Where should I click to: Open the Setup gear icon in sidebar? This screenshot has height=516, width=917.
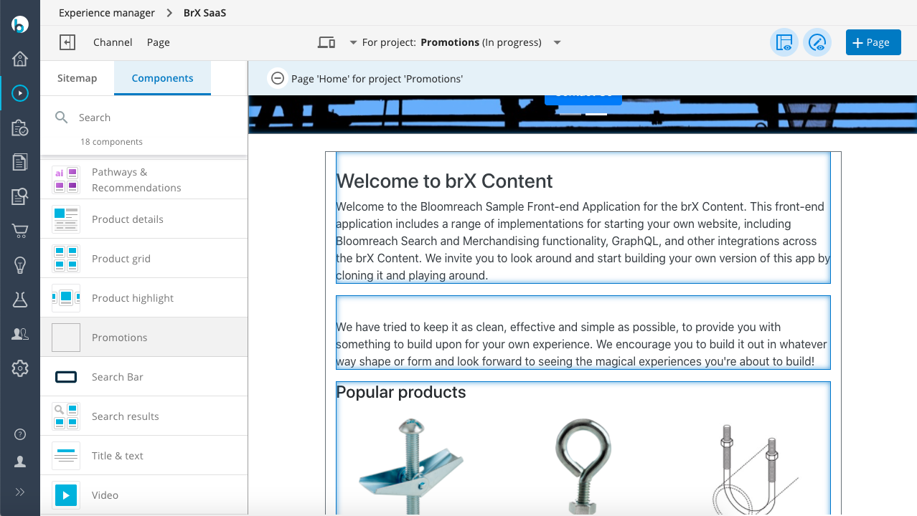pyautogui.click(x=20, y=368)
